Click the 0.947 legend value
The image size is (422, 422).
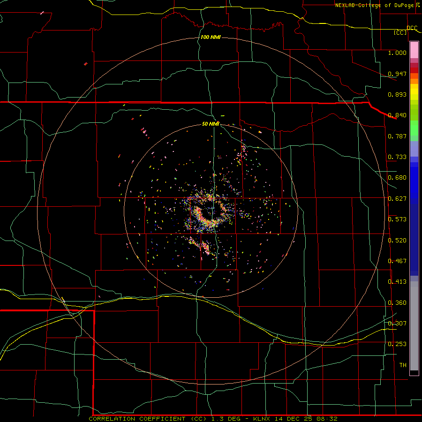397,74
